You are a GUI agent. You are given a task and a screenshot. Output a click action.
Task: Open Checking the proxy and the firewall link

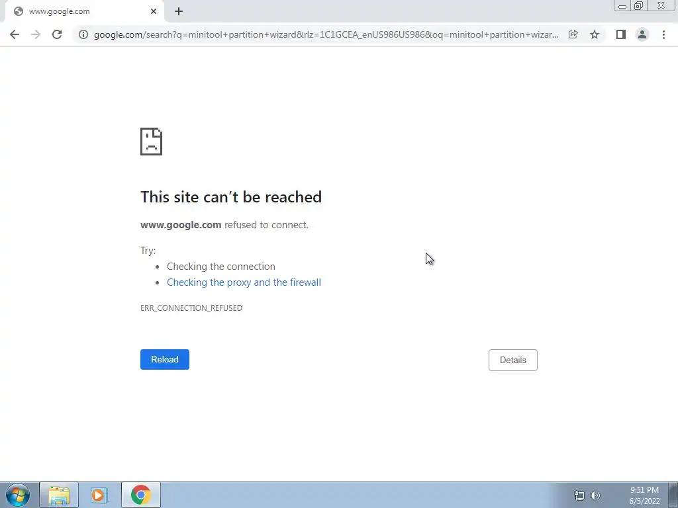tap(244, 282)
